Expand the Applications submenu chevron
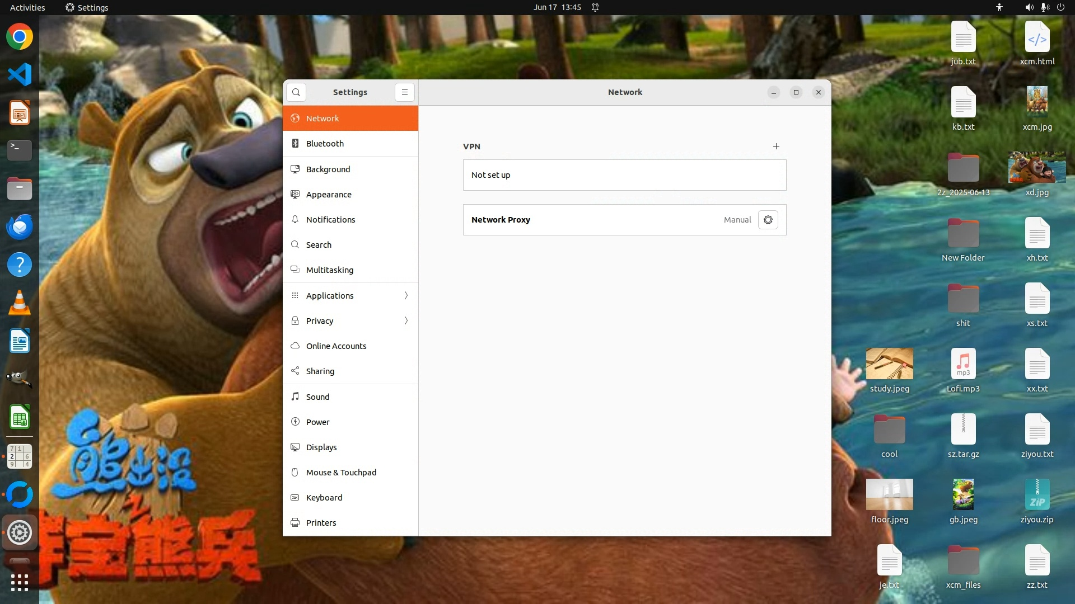Image resolution: width=1075 pixels, height=604 pixels. pos(406,295)
